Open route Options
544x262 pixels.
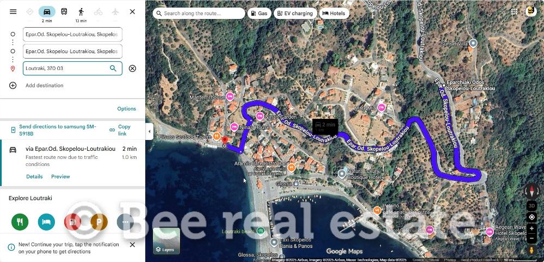tap(127, 108)
